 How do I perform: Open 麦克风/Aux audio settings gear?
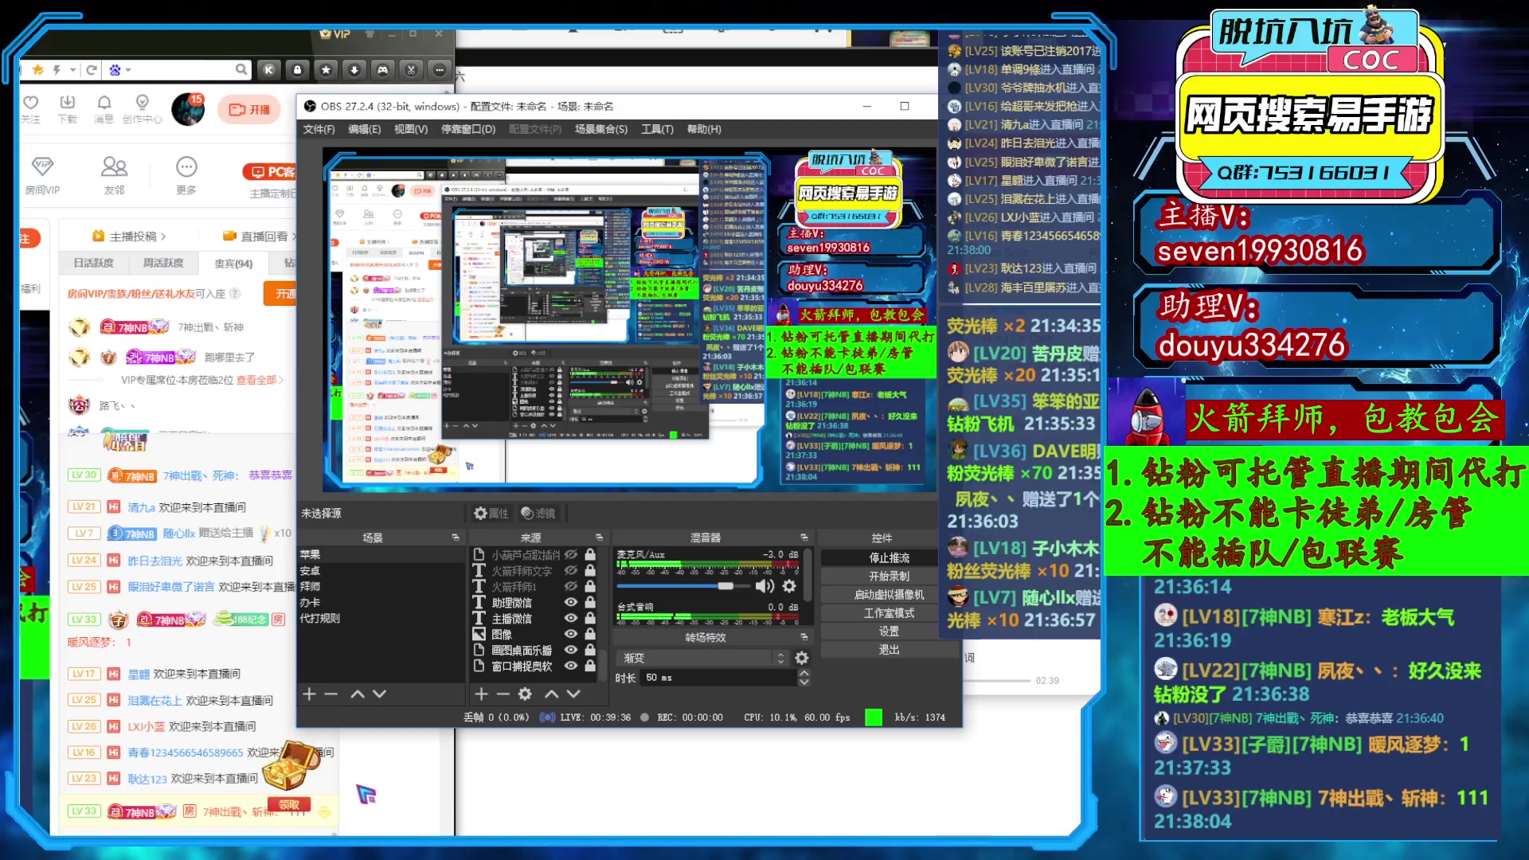789,586
